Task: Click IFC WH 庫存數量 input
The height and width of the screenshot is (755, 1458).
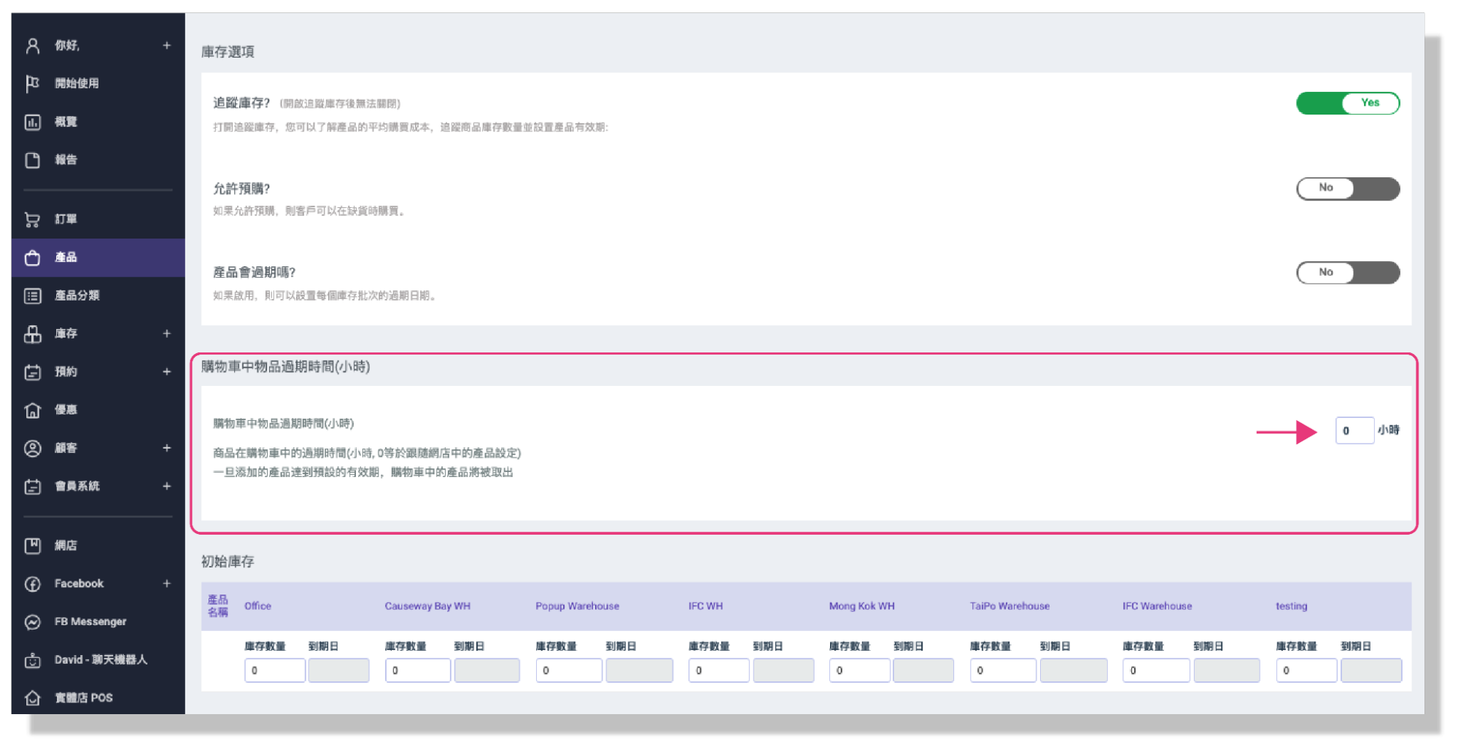Action: click(x=718, y=670)
